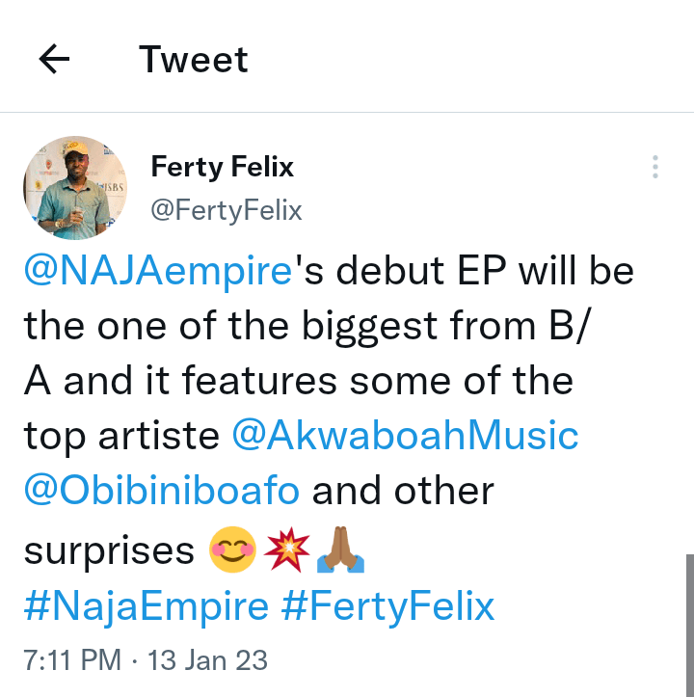Click the @FertyFelix handle under the name
This screenshot has width=694, height=697.
click(227, 210)
